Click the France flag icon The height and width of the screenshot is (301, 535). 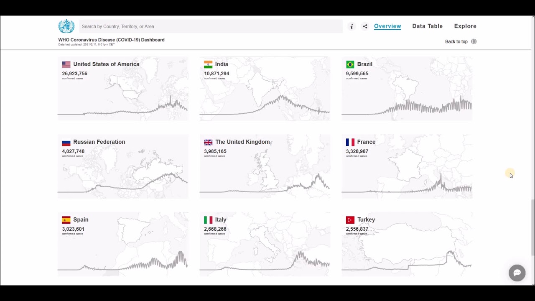(x=350, y=142)
